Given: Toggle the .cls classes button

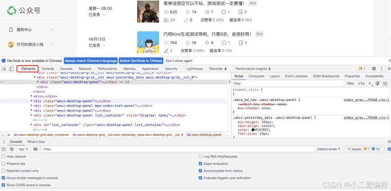Looking at the screenshot, I should pyautogui.click(x=361, y=84).
